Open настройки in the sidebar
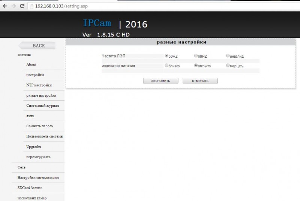Viewport: 300px width, 201px height. 35,75
